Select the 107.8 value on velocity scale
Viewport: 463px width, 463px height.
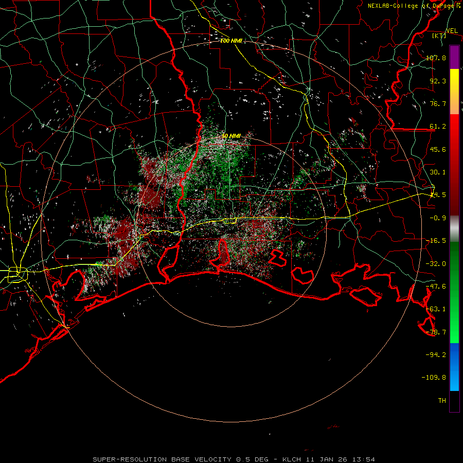[x=436, y=58]
